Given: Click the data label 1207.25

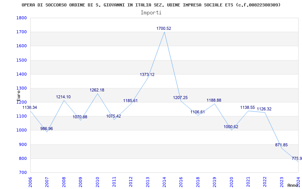Looking at the screenshot, I should tap(180, 98).
